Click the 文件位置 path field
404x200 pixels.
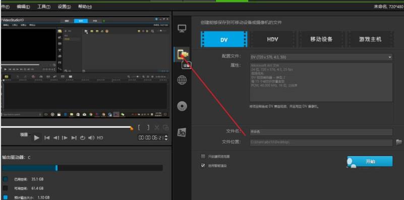click(321, 142)
